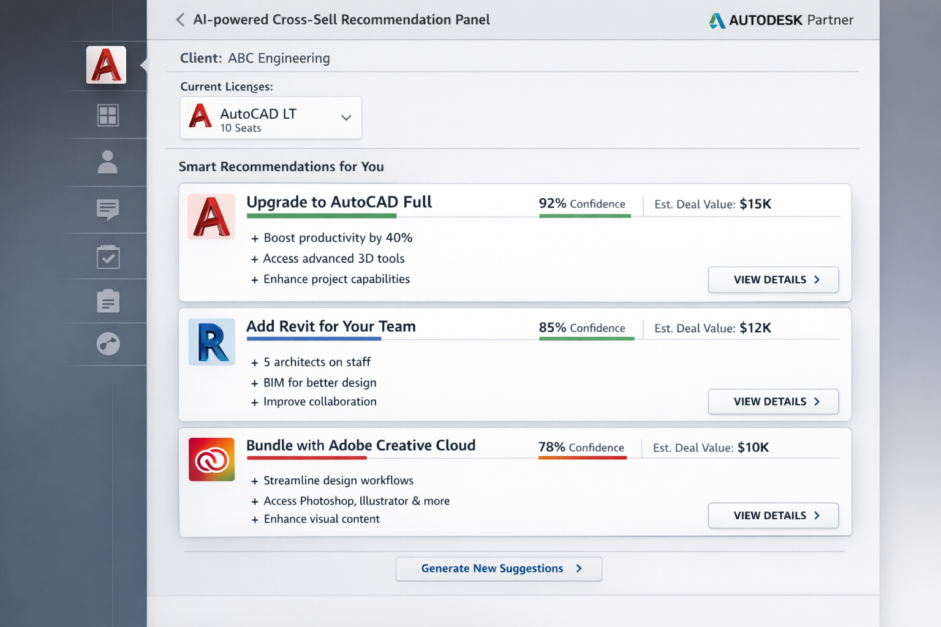The image size is (941, 627).
Task: Click the $15K estimated deal value
Action: click(755, 204)
